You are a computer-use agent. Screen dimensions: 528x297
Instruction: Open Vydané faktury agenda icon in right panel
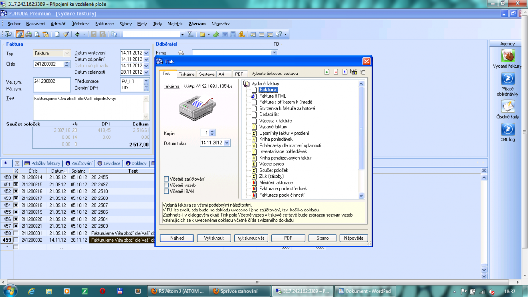click(507, 56)
